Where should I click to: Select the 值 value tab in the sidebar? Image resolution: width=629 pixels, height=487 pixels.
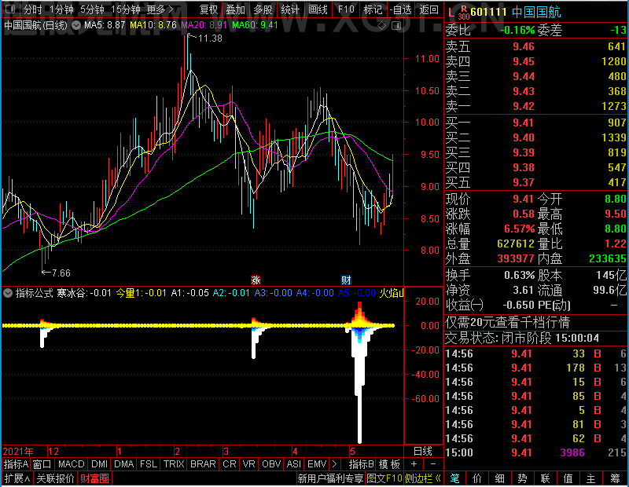tap(568, 478)
